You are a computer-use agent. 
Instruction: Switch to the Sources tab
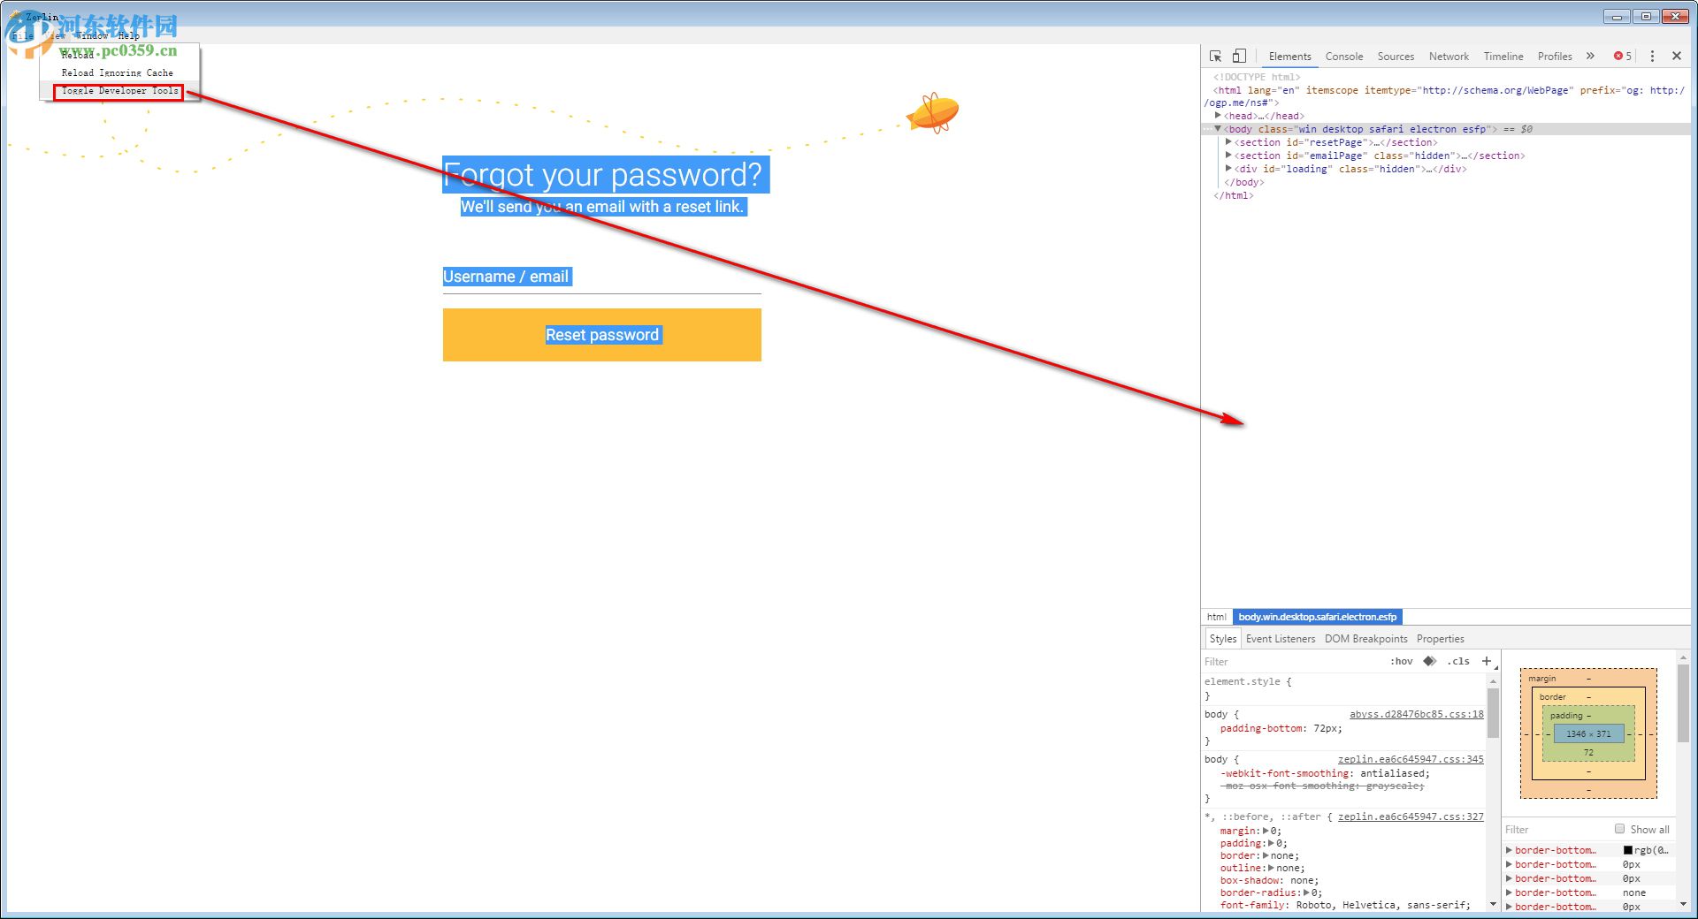coord(1396,56)
